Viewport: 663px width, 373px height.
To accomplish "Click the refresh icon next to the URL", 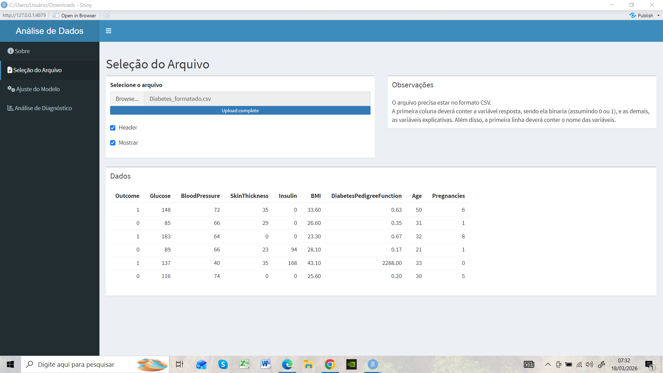I will pyautogui.click(x=106, y=15).
